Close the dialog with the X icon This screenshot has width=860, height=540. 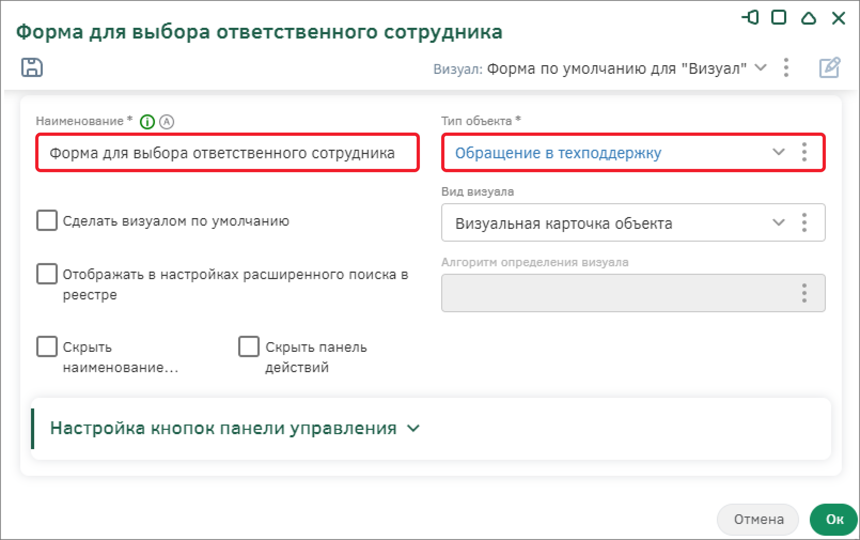(x=839, y=18)
